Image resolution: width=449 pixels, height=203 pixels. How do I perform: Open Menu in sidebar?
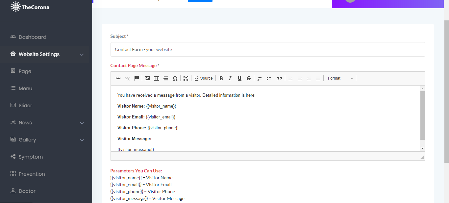[25, 89]
